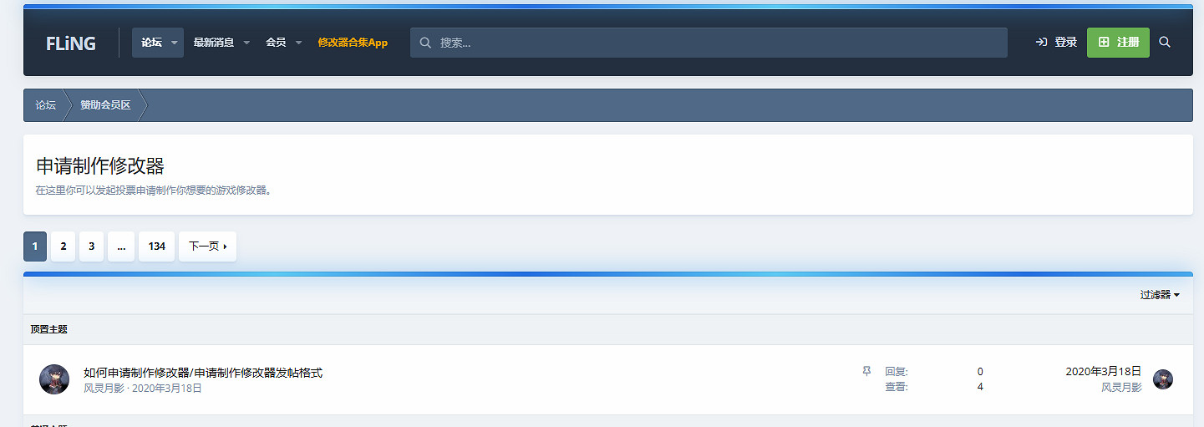Viewport: 1204px width, 427px height.
Task: Go to page 2 of threads
Action: 64,247
